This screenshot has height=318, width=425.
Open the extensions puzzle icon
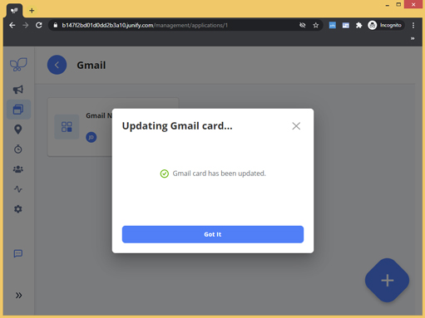coord(359,25)
